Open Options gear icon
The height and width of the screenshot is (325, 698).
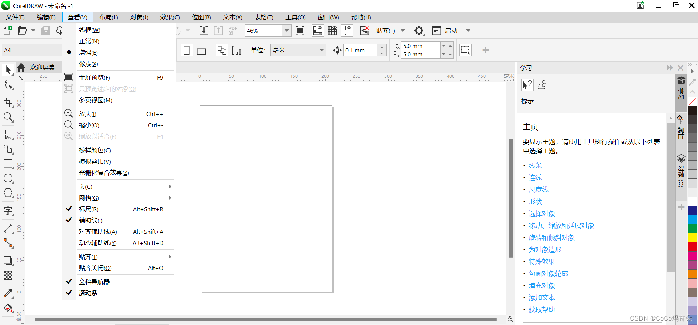click(x=419, y=31)
